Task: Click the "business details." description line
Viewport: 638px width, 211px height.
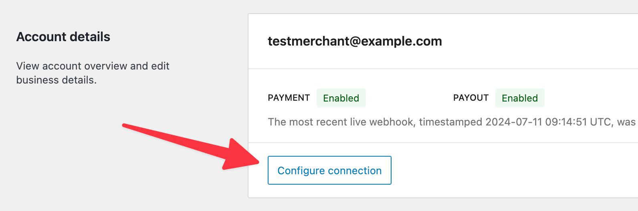Action: tap(56, 80)
